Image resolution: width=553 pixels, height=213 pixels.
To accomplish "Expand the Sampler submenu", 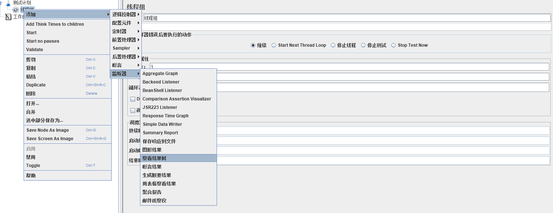I will pos(126,48).
